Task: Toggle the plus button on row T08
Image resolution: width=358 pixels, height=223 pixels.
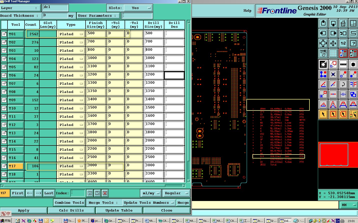Action: click(4, 92)
